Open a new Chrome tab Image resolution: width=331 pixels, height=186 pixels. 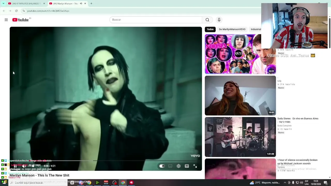[x=91, y=4]
